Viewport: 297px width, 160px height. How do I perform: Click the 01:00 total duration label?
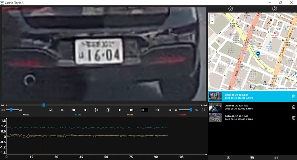point(204,105)
